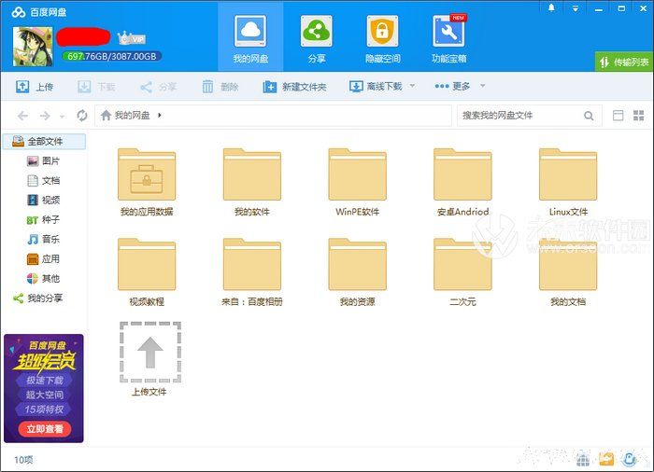Select the 视频教程 folder
Screen dimensions: 654x472
click(x=147, y=271)
